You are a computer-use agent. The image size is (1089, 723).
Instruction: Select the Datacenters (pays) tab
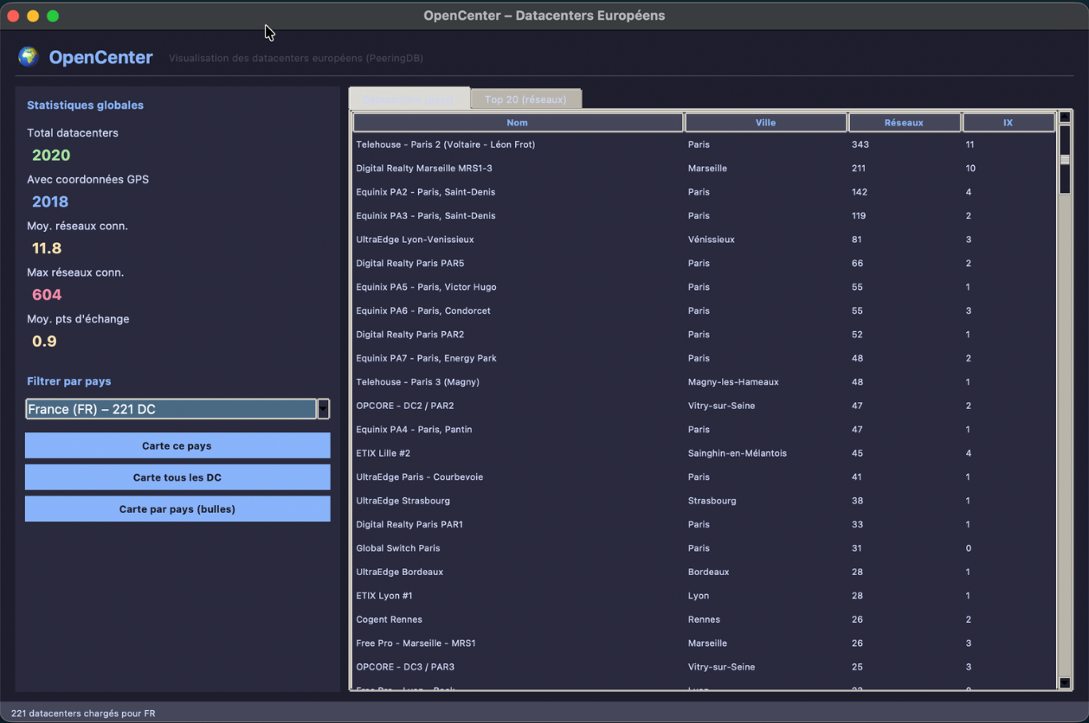pyautogui.click(x=409, y=99)
